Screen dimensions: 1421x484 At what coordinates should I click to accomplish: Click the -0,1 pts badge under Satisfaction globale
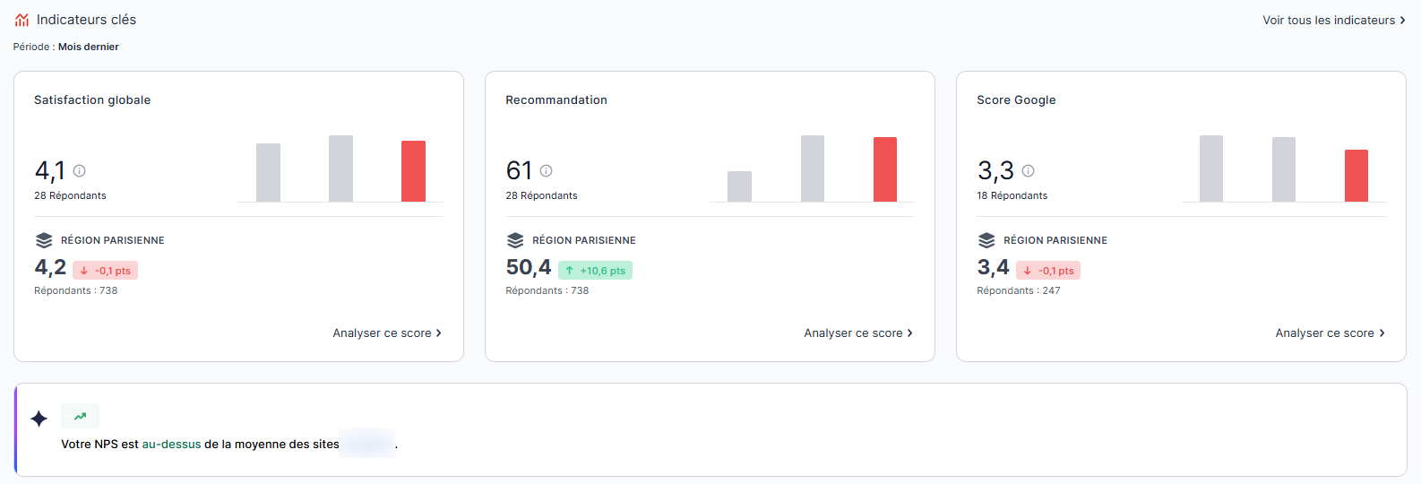[x=105, y=271]
